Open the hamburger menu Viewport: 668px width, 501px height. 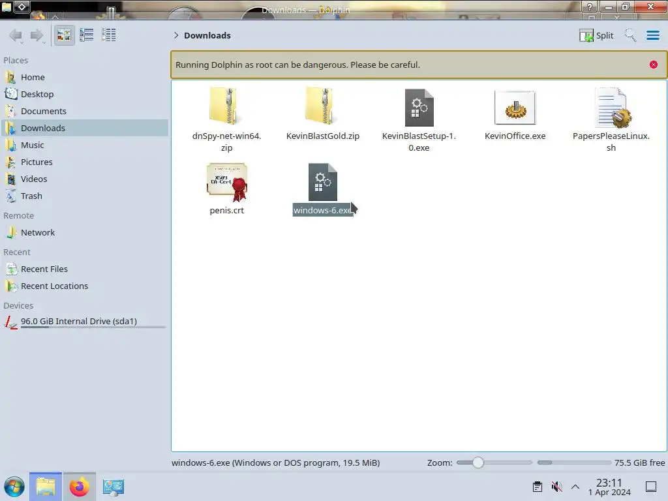652,35
